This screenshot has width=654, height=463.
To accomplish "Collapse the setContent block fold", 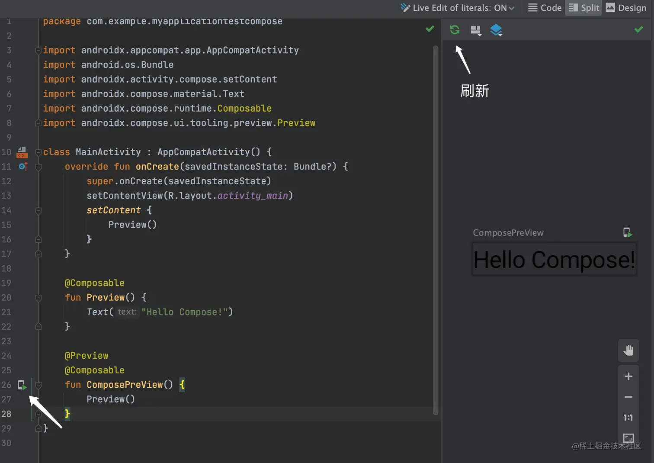I will (x=38, y=211).
